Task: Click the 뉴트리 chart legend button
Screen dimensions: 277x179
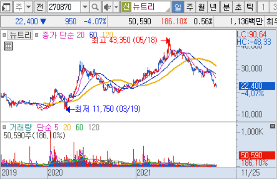Action: pos(20,35)
